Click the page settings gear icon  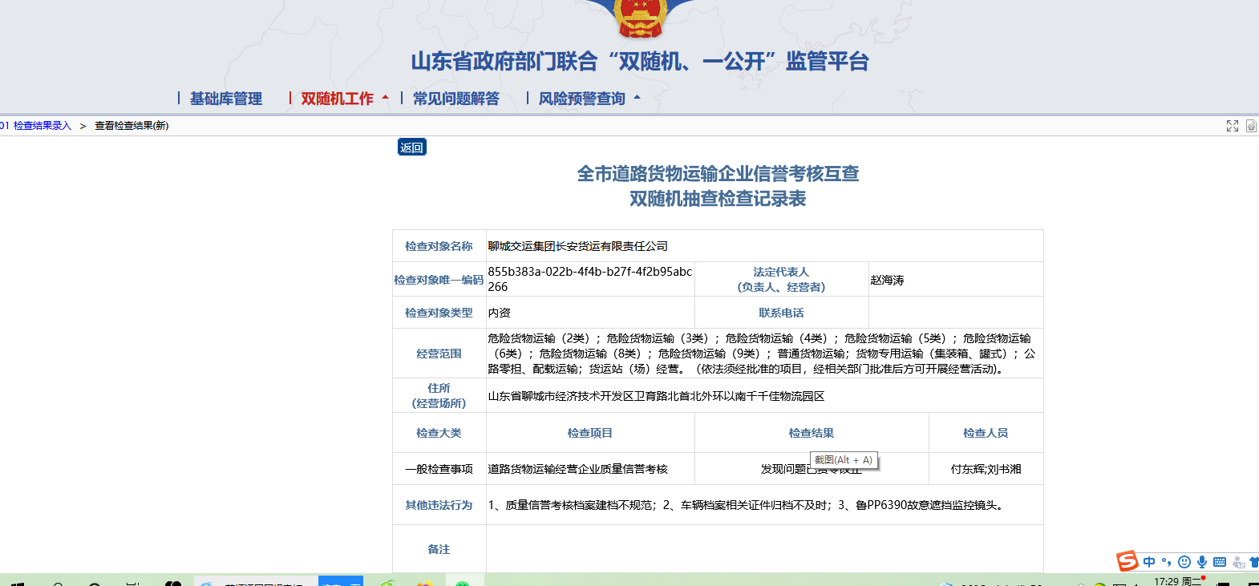(1251, 126)
